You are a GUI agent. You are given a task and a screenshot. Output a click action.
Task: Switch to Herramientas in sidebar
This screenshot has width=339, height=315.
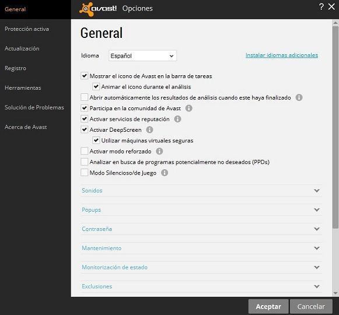pyautogui.click(x=23, y=88)
